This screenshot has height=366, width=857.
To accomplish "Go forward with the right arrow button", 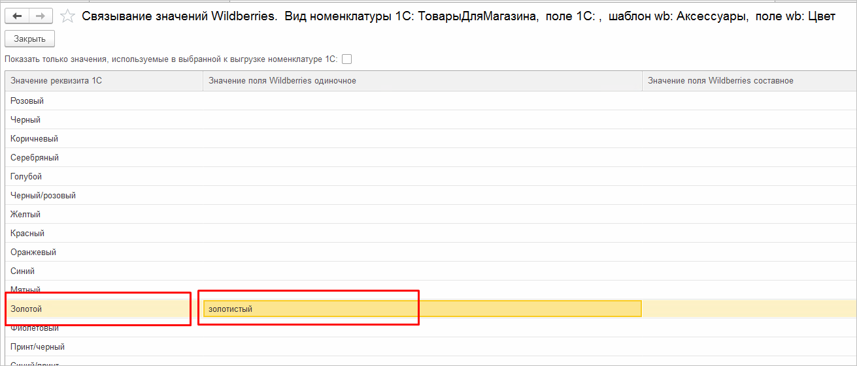I will (41, 16).
